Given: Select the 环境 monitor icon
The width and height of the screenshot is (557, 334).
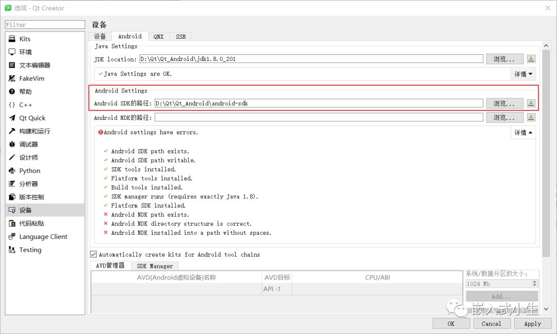Looking at the screenshot, I should click(x=12, y=52).
